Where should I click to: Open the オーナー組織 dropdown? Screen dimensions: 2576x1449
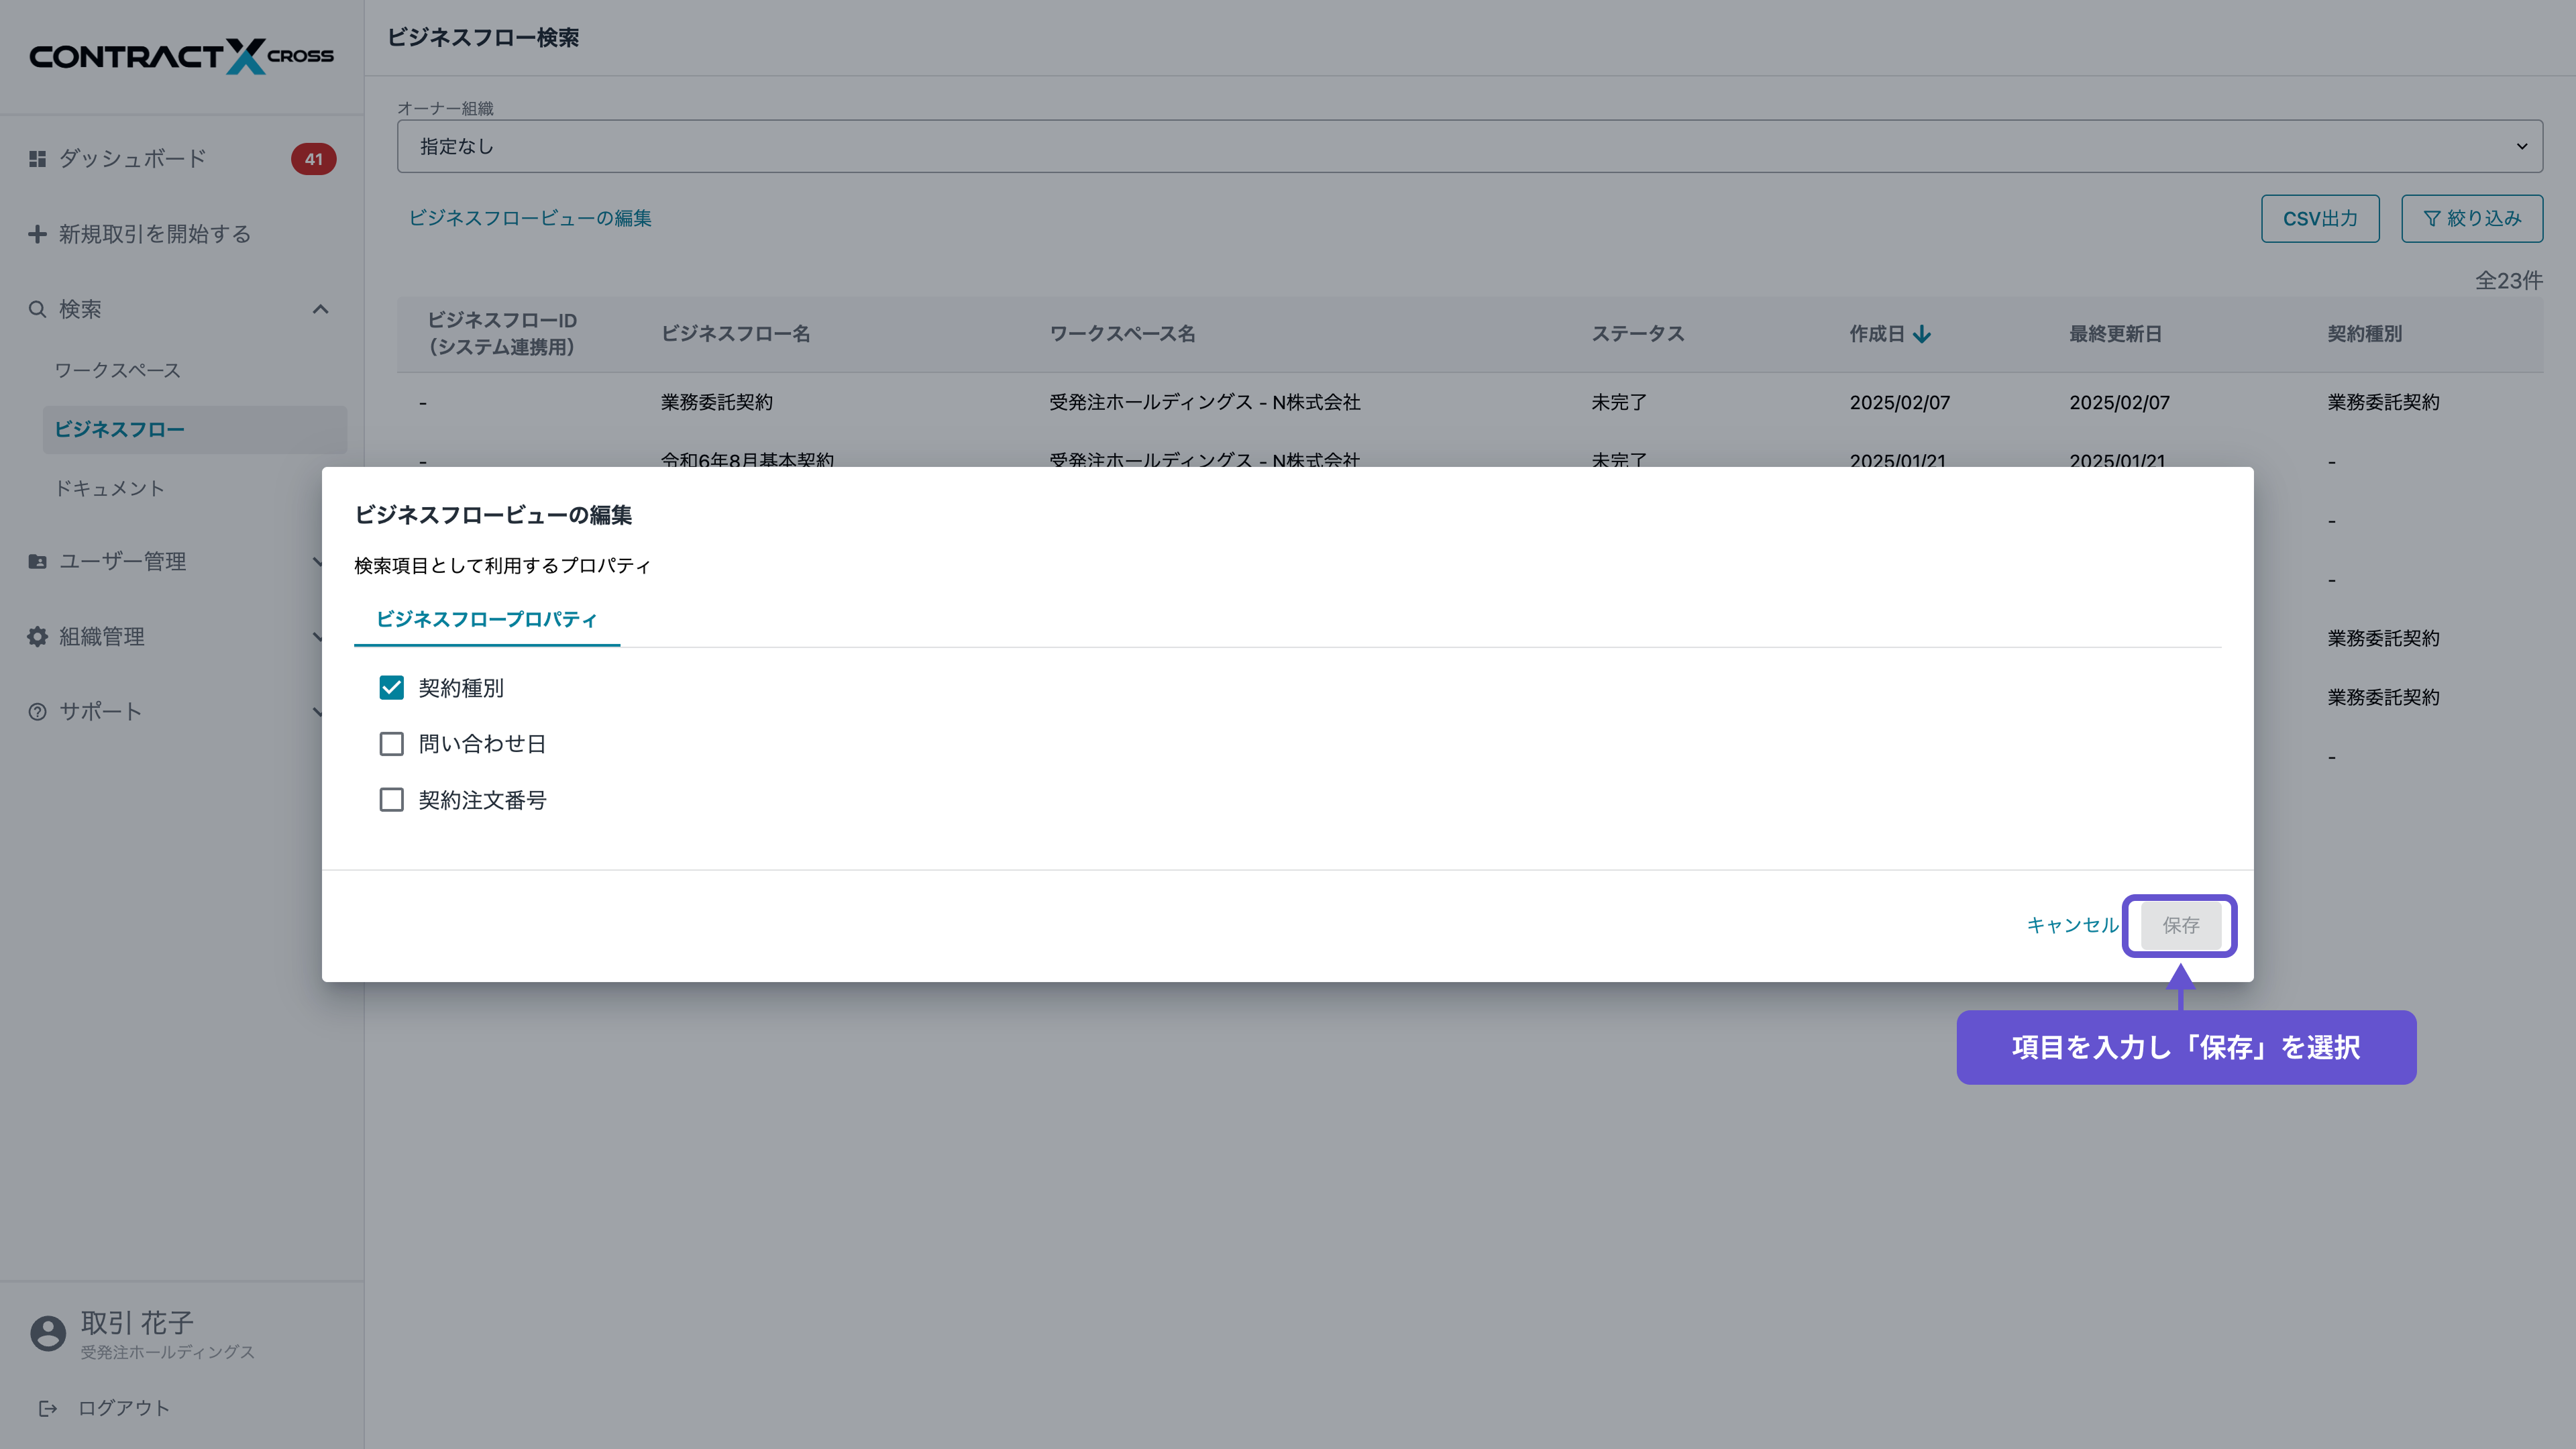[1469, 146]
